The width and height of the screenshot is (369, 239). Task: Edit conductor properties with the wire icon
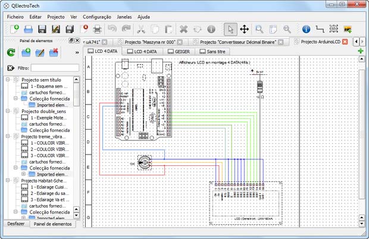[320, 29]
